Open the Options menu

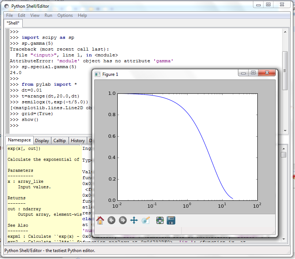pyautogui.click(x=65, y=15)
